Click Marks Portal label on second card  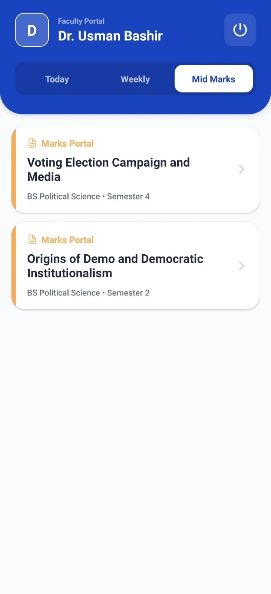pyautogui.click(x=67, y=240)
